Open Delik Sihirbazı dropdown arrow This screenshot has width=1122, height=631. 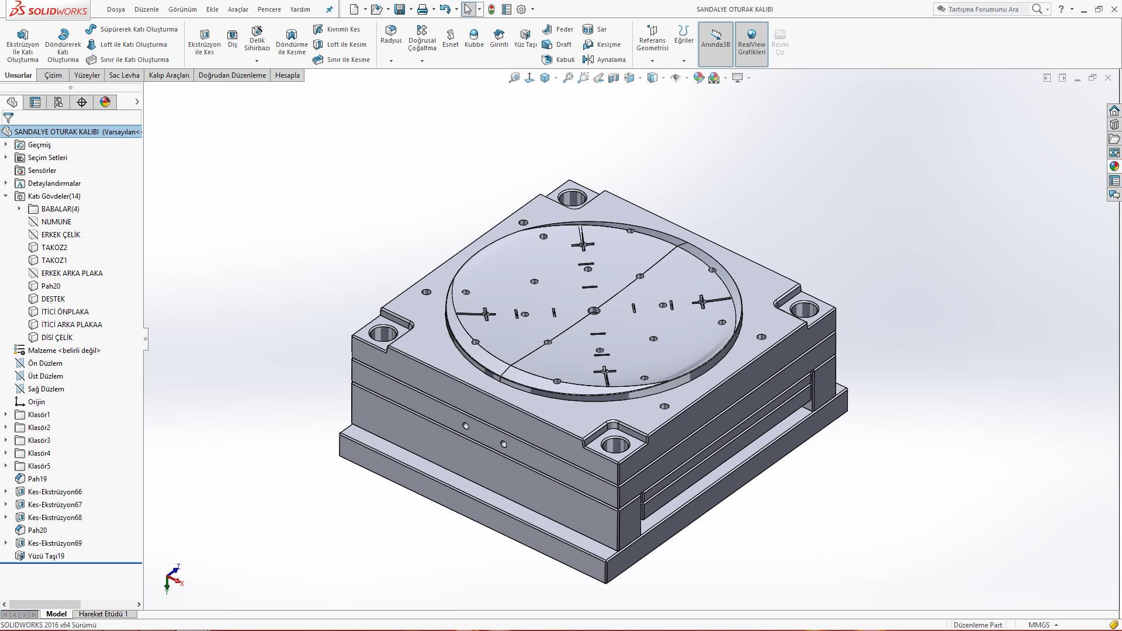[257, 61]
